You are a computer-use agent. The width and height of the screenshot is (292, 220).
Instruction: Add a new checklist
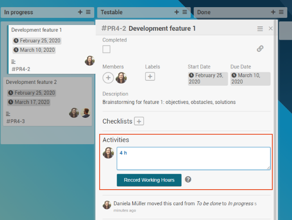tap(139, 121)
